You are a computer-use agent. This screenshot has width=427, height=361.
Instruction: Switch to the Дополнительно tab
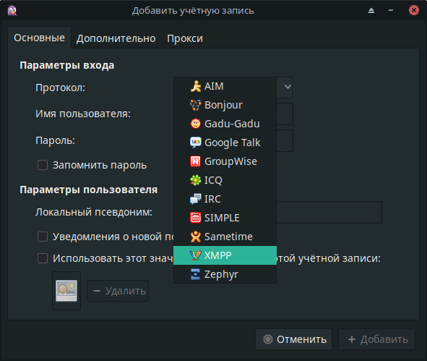click(116, 38)
